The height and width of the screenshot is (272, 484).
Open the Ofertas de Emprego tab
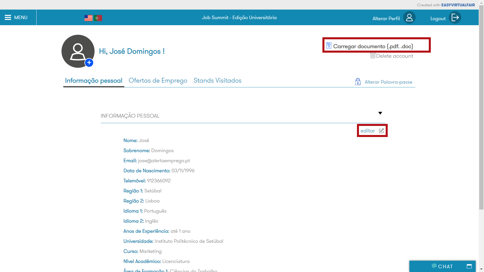[x=158, y=81]
